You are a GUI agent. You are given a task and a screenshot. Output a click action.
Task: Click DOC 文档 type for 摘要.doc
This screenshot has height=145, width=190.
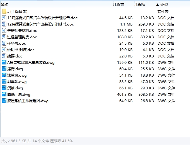166,56
